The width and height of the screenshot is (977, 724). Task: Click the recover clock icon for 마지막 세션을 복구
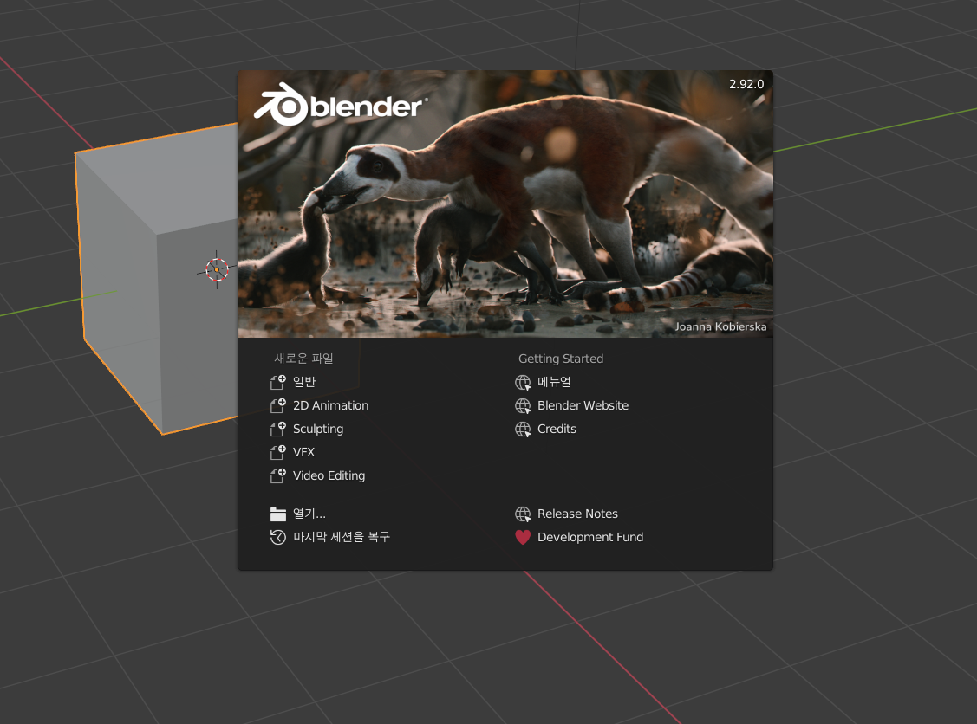[277, 537]
